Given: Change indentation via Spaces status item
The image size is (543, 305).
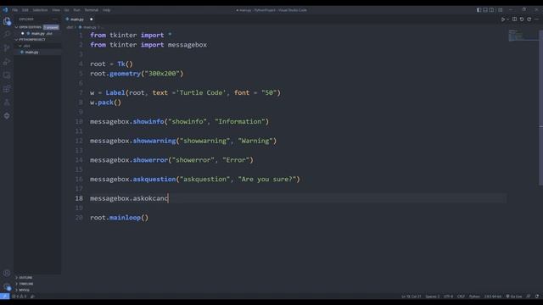Looking at the screenshot, I should click(x=432, y=297).
